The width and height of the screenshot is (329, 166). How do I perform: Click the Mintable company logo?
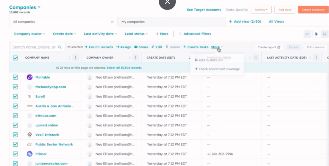pyautogui.click(x=30, y=77)
